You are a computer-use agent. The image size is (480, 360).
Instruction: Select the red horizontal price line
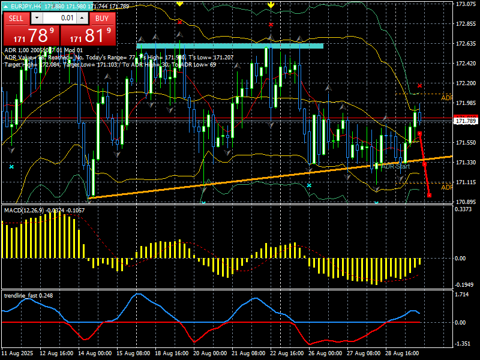pyautogui.click(x=227, y=118)
